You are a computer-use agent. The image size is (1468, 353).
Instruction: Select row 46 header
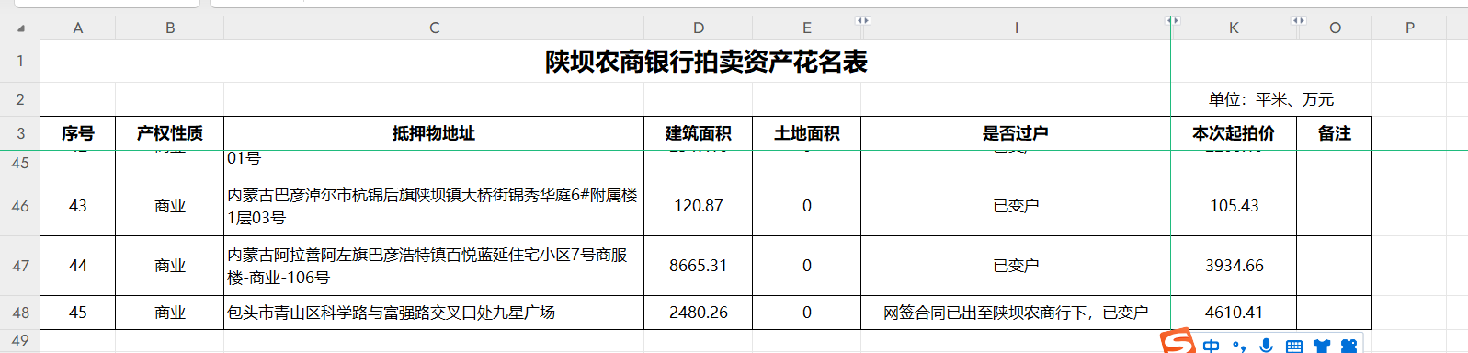coord(20,206)
